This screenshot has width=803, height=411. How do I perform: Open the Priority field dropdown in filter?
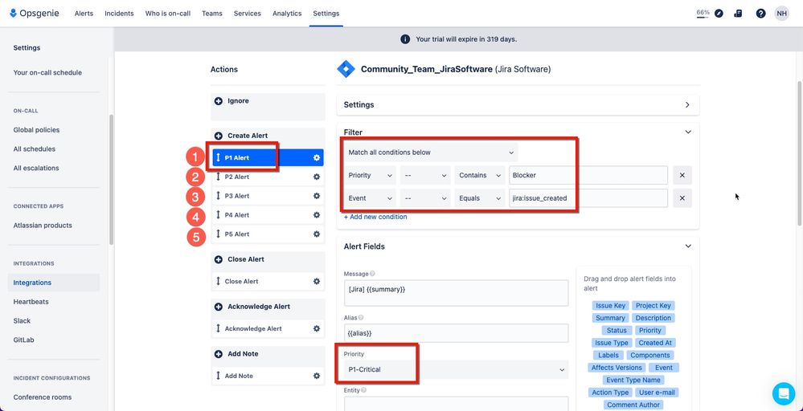point(370,175)
